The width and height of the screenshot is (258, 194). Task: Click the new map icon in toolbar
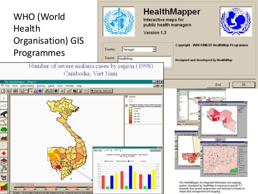[x=3, y=91]
